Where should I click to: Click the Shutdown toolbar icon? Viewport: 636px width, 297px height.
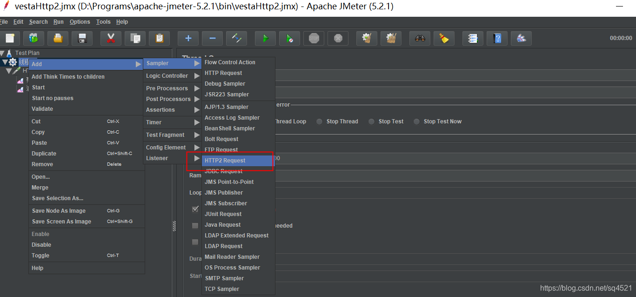(x=338, y=38)
